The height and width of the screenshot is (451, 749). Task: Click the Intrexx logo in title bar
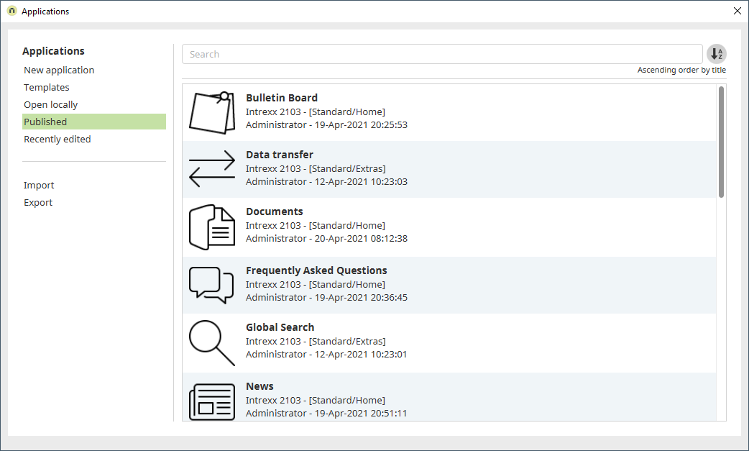point(12,12)
